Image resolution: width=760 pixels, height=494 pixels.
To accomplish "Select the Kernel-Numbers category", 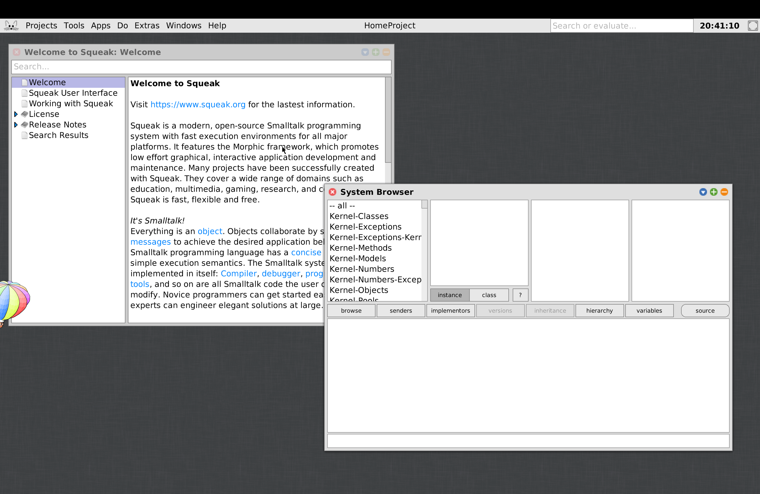I will pyautogui.click(x=374, y=269).
